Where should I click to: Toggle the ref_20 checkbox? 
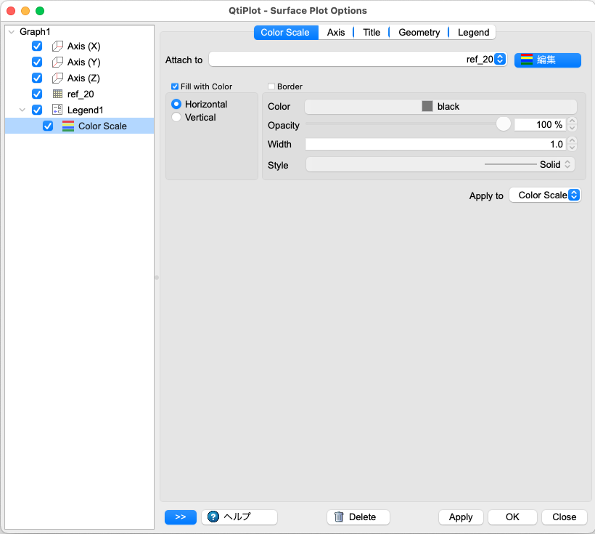tap(37, 94)
